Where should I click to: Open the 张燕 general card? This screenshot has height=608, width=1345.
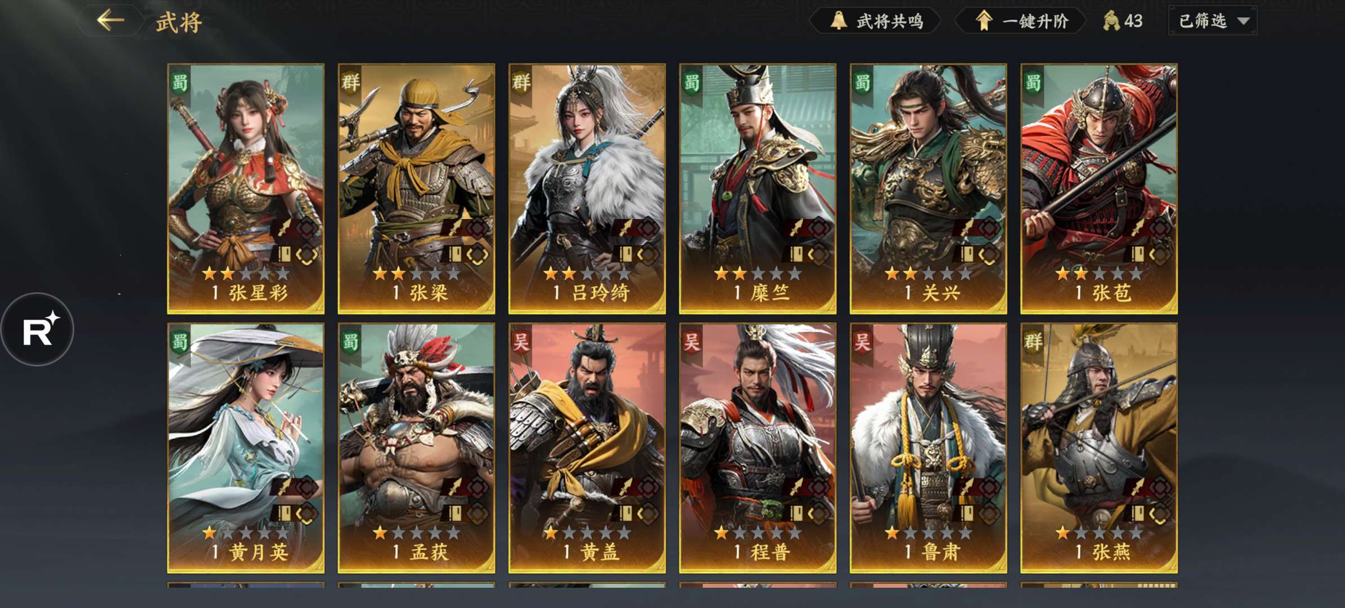coord(1099,448)
